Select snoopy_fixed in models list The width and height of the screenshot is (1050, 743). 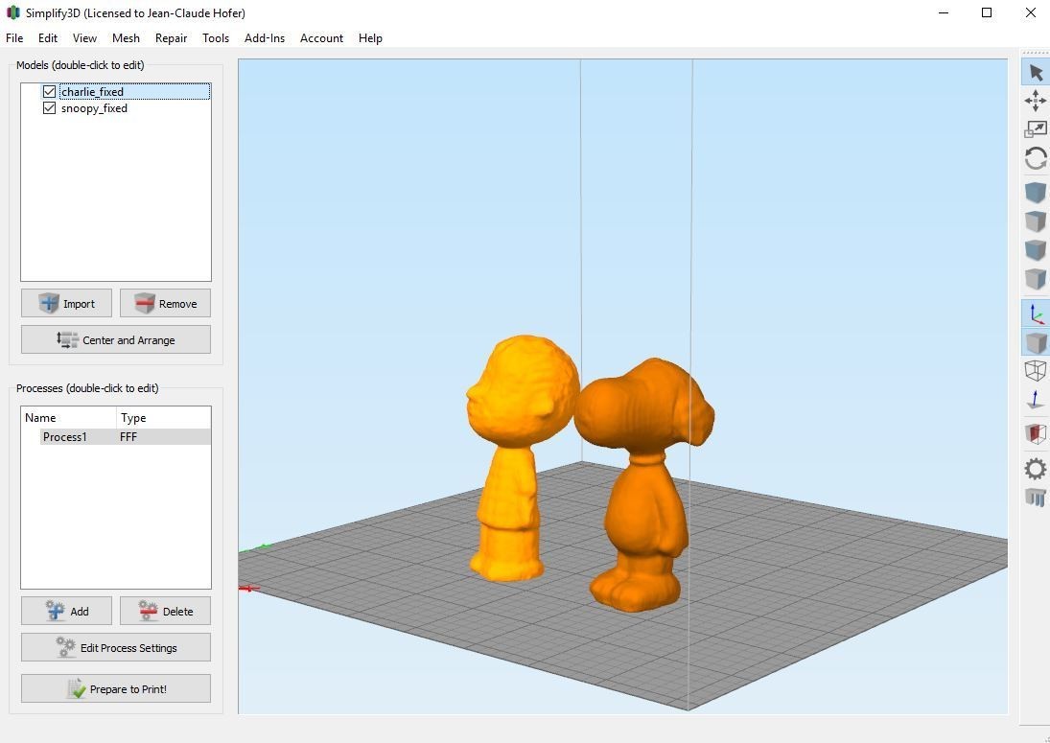(94, 108)
